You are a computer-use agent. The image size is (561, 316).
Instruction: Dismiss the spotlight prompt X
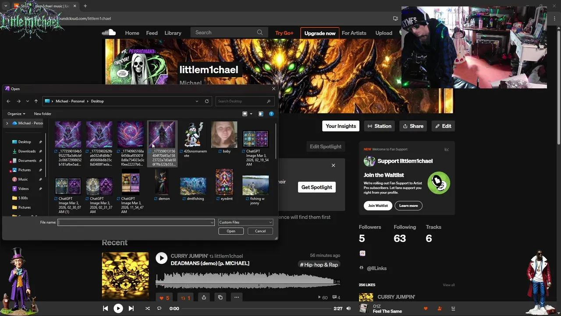(333, 165)
